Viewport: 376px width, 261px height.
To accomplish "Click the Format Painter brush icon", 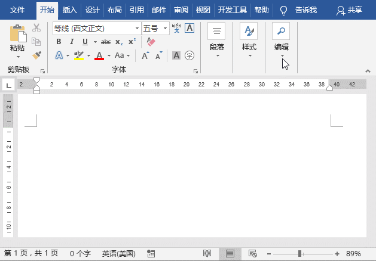I will coord(36,55).
